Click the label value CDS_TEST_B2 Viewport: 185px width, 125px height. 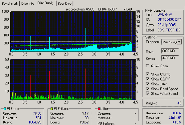click(x=169, y=30)
